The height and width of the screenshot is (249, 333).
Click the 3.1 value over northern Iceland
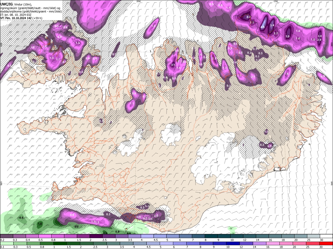(x=173, y=65)
